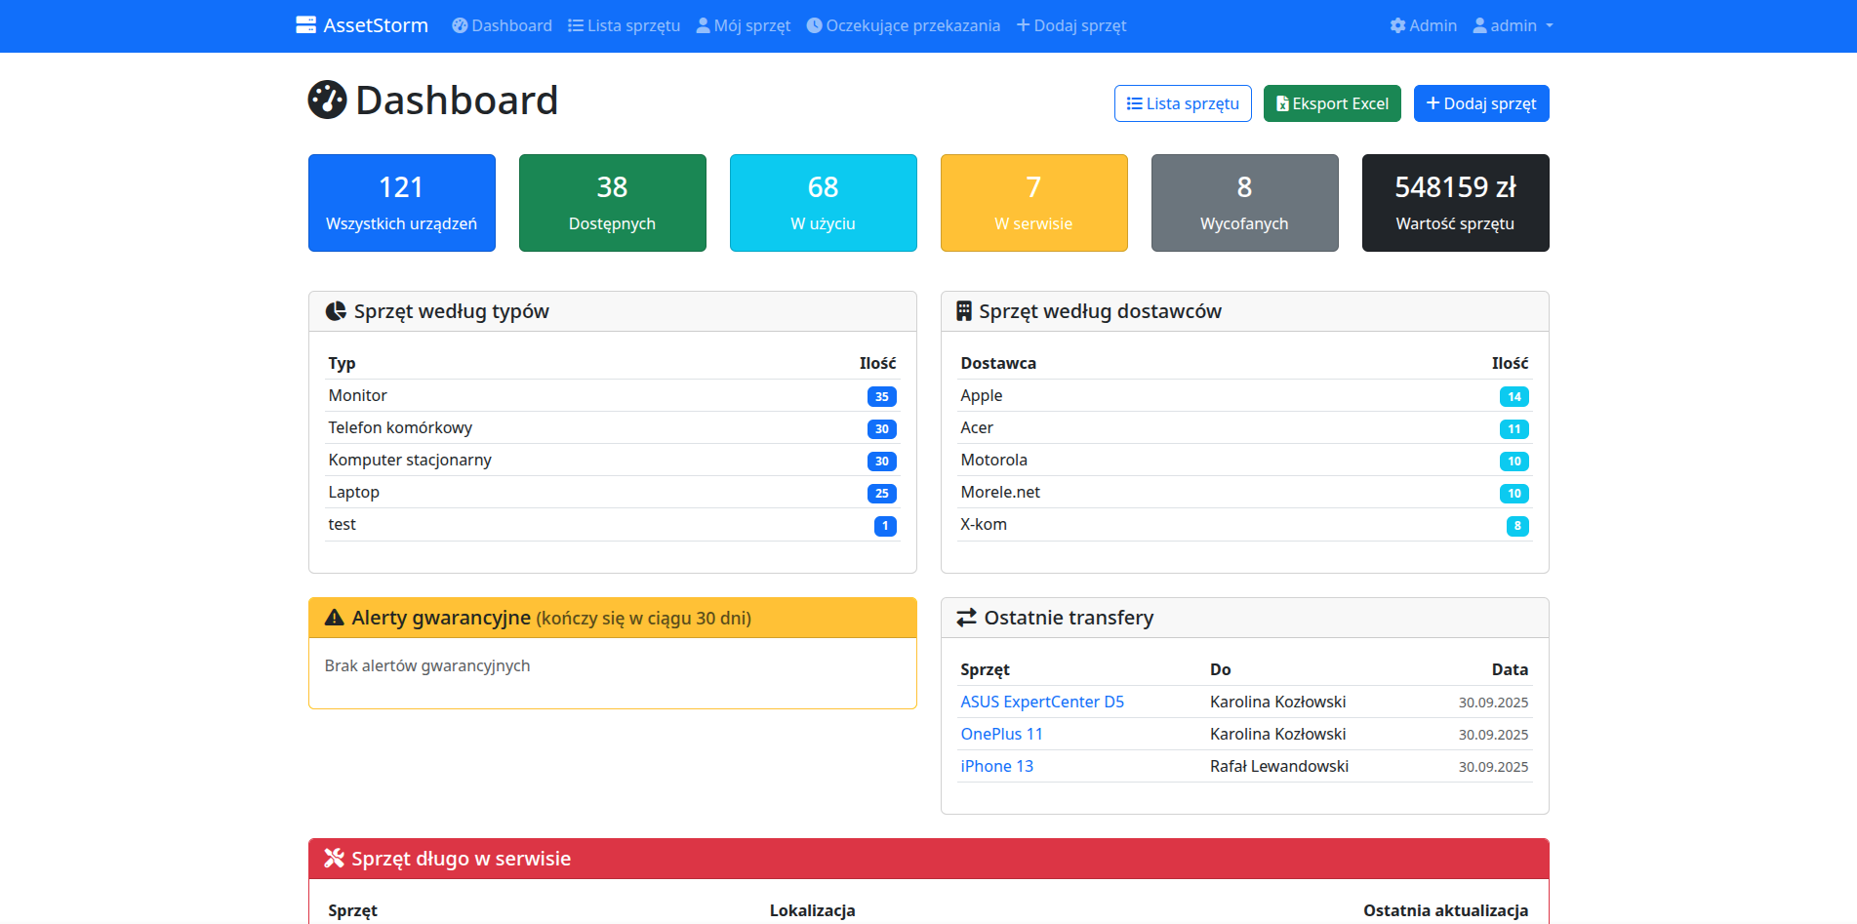Image resolution: width=1857 pixels, height=924 pixels.
Task: Click the dashboard compass icon in the navbar
Action: coord(460,25)
